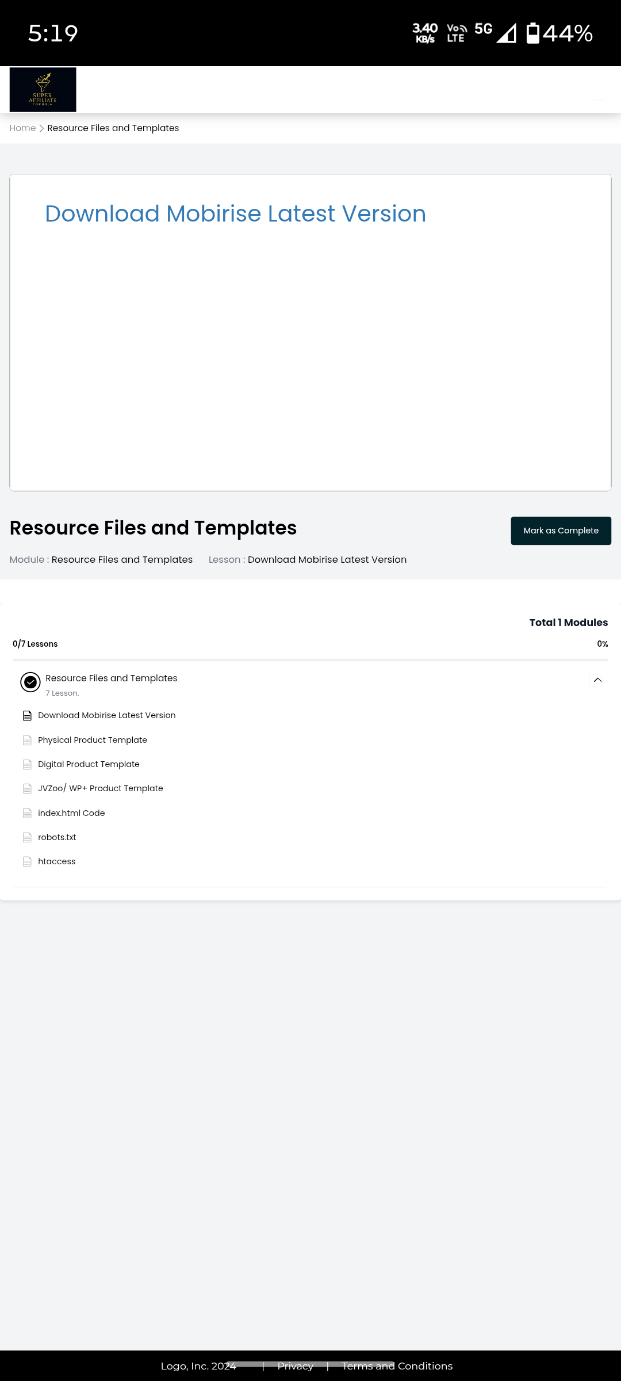Open JVZoo/ WP+ Product Template lesson

pyautogui.click(x=101, y=788)
